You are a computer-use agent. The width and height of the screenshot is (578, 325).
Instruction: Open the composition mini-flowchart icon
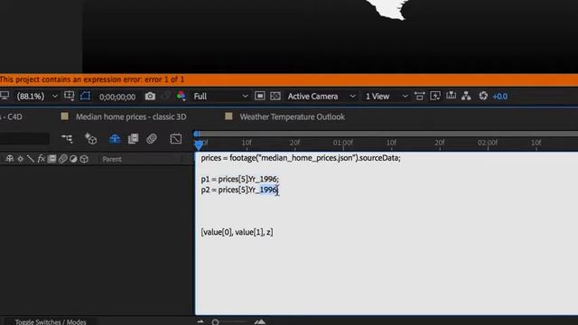point(67,138)
